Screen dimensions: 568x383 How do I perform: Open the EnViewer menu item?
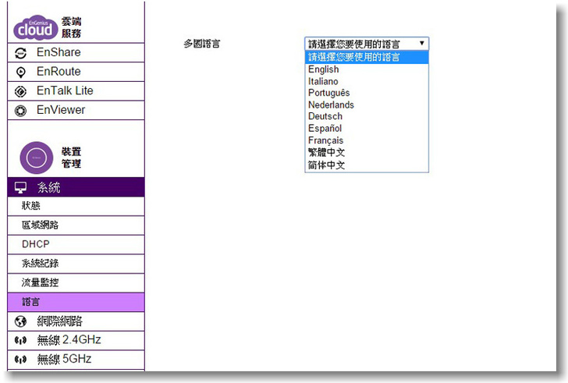click(x=76, y=110)
